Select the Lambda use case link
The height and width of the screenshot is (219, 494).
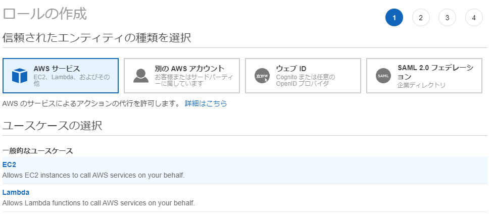click(x=16, y=192)
